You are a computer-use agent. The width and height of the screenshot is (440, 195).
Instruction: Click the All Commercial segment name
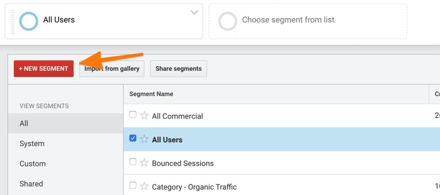(x=177, y=116)
